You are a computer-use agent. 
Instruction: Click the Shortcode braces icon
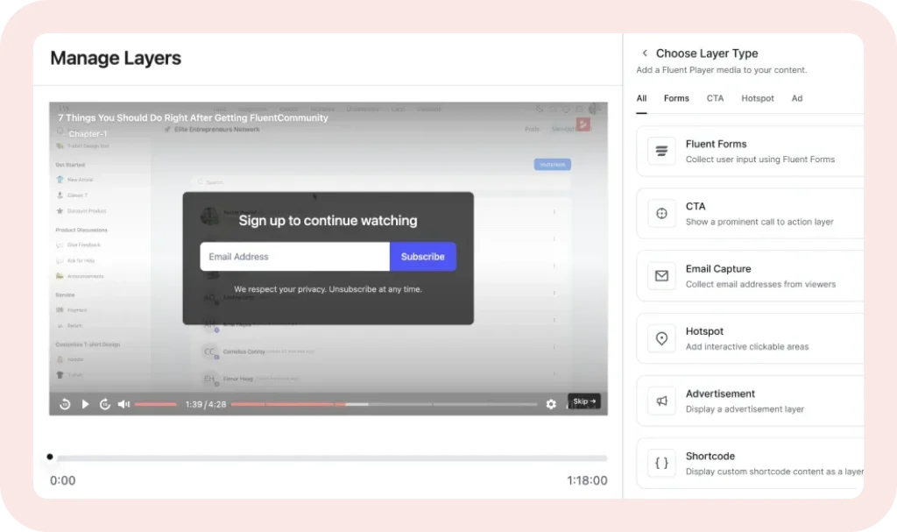point(661,464)
